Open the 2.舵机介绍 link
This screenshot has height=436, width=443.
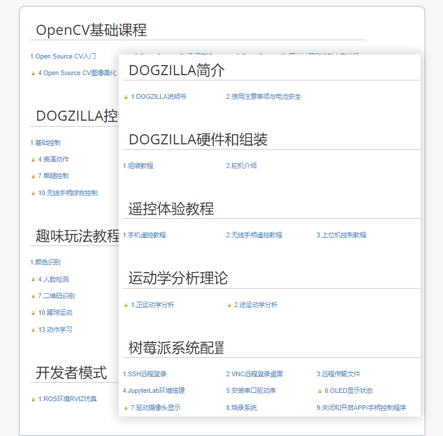coord(241,166)
